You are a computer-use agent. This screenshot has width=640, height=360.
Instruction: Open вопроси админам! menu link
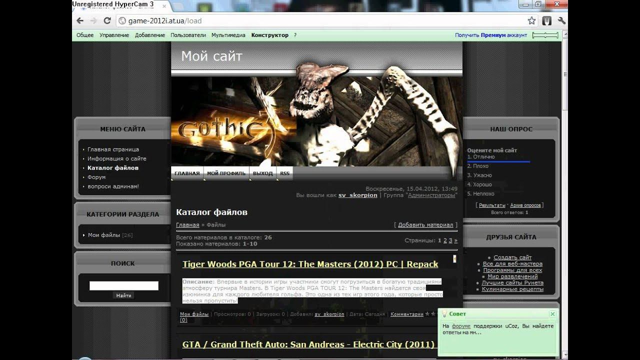[113, 186]
